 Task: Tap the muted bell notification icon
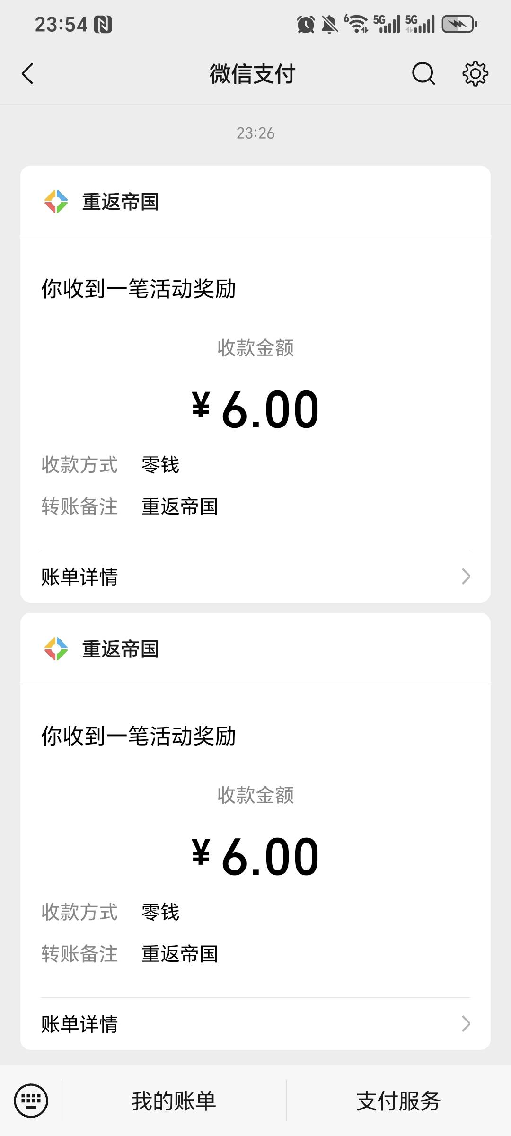(329, 24)
